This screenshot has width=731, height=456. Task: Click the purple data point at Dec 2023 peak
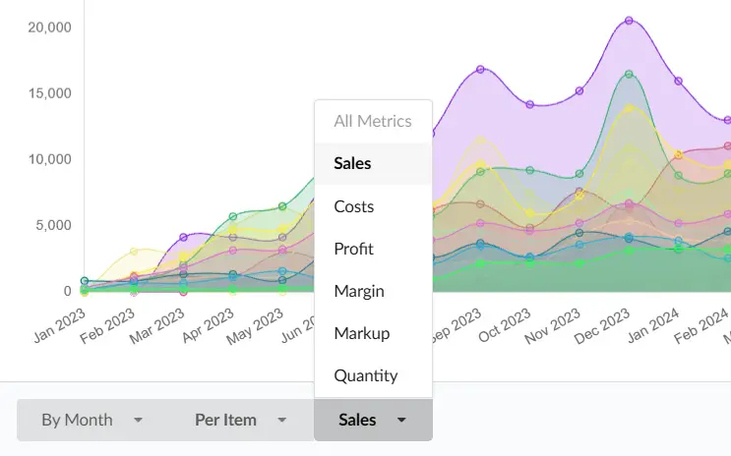point(629,21)
